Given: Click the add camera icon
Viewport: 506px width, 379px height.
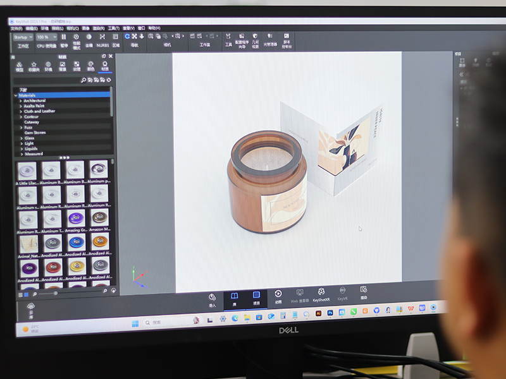Looking at the screenshot, I should point(151,36).
